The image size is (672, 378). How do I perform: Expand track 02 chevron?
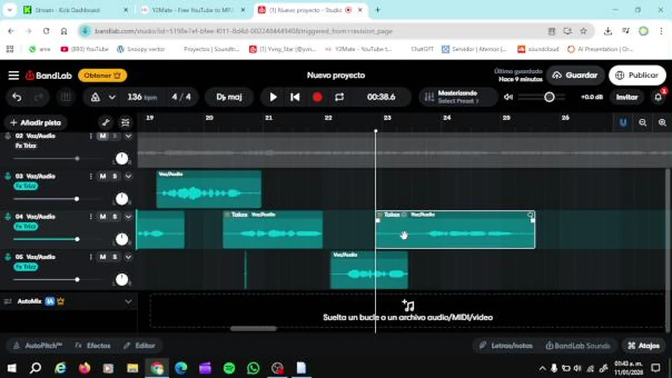[128, 136]
